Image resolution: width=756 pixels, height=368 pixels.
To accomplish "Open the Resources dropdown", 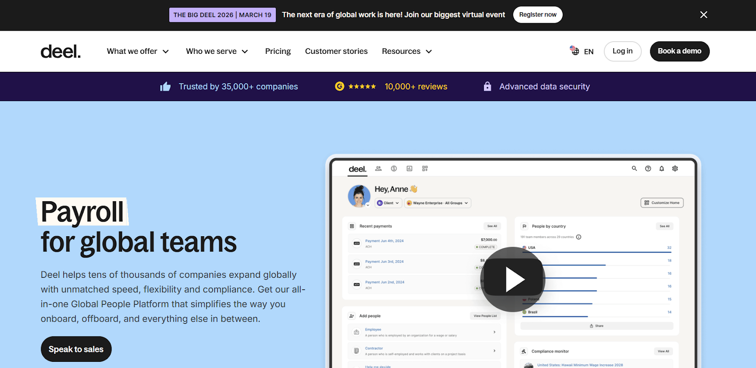I will [407, 51].
